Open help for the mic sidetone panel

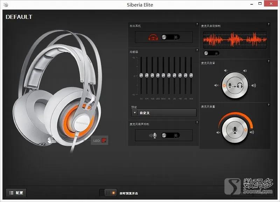click(268, 61)
